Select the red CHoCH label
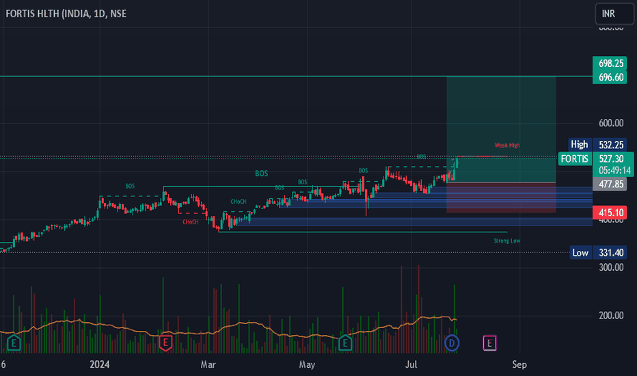 click(191, 222)
